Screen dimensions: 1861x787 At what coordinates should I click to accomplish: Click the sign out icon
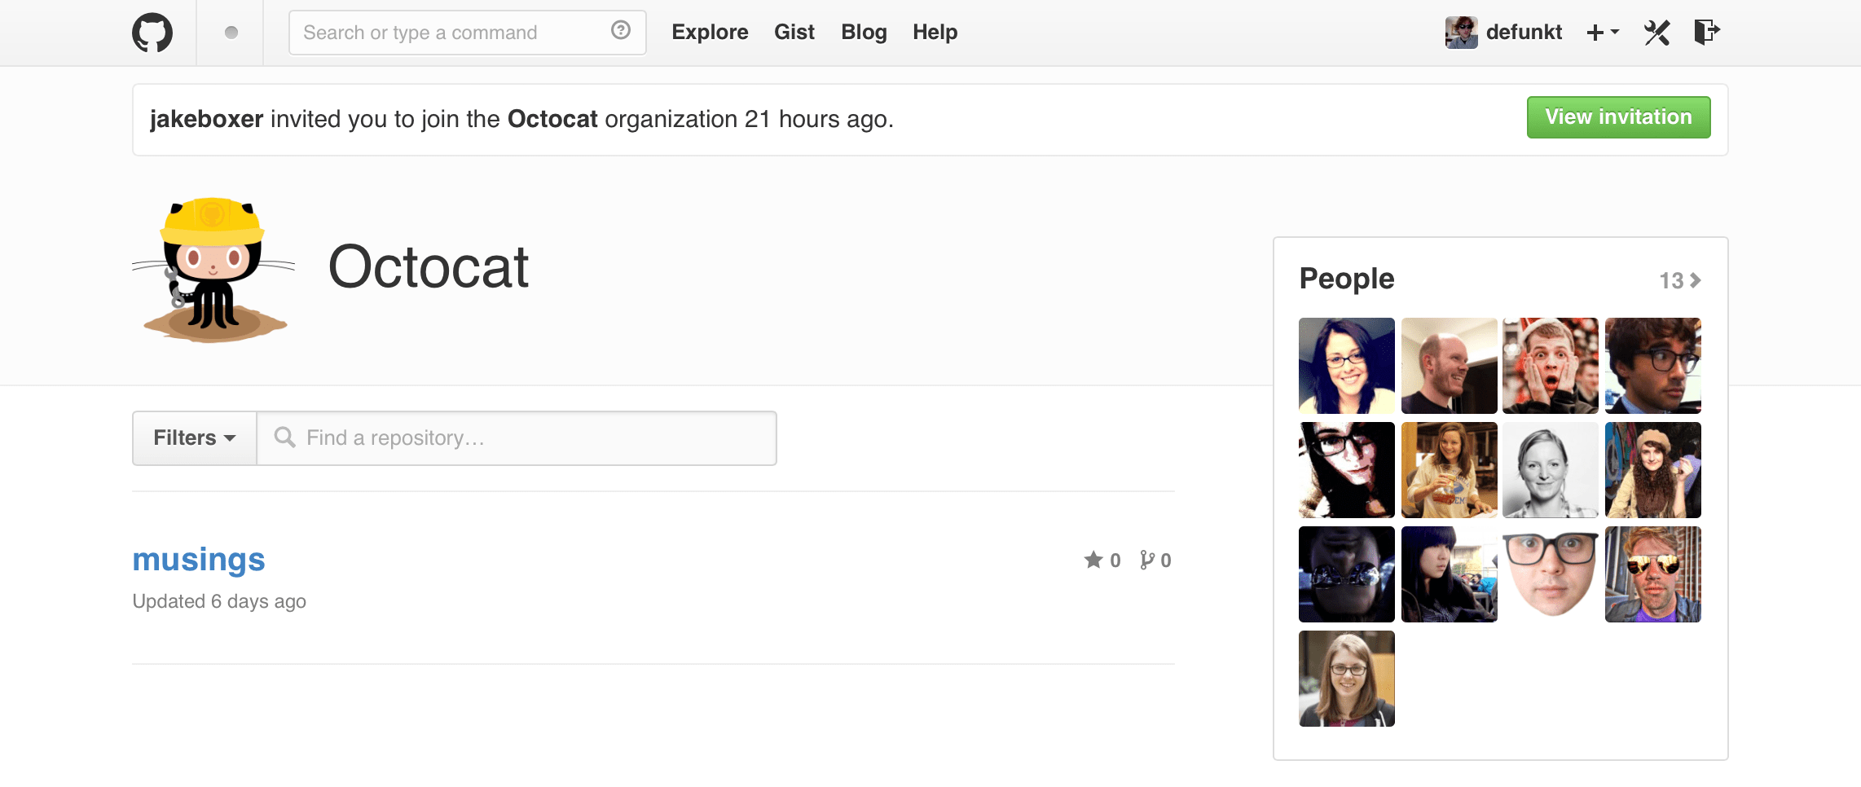tap(1706, 33)
